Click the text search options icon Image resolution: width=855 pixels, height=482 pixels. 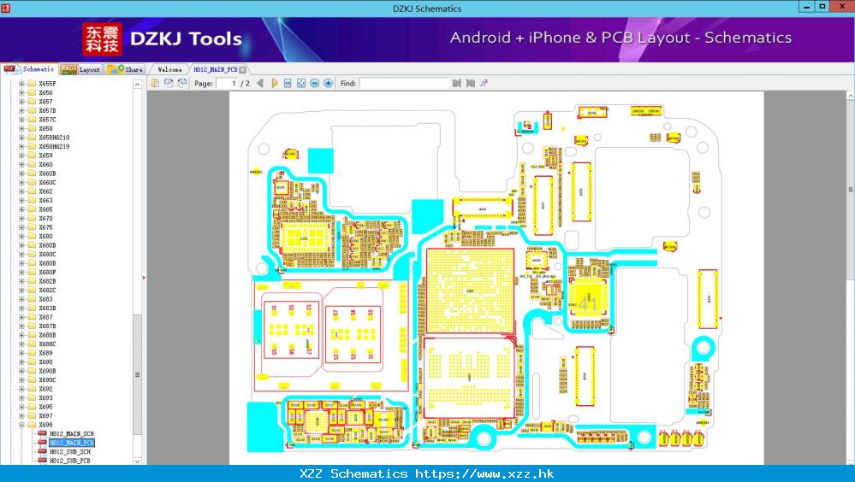click(x=484, y=83)
